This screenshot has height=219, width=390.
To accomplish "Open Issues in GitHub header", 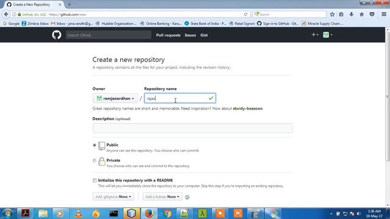I will click(190, 35).
